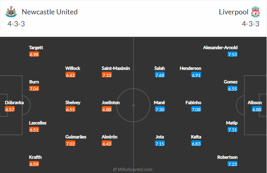Select Saint-Maximin's 7.13 rating badge

coord(107,75)
